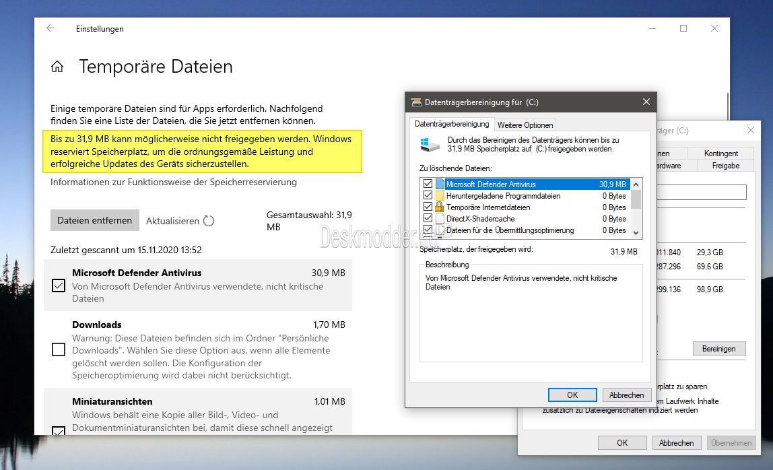Viewport: 773px width, 470px height.
Task: Click the circular refresh icon beside Aktualisieren
Action: (209, 220)
